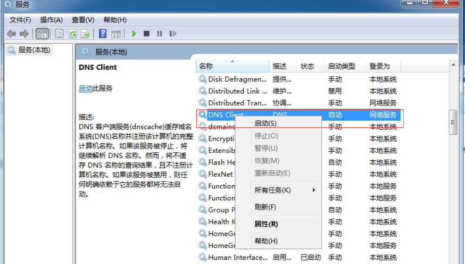Image resolution: width=465 pixels, height=264 pixels.
Task: Click the Export List toolbar icon
Action: coord(85,34)
